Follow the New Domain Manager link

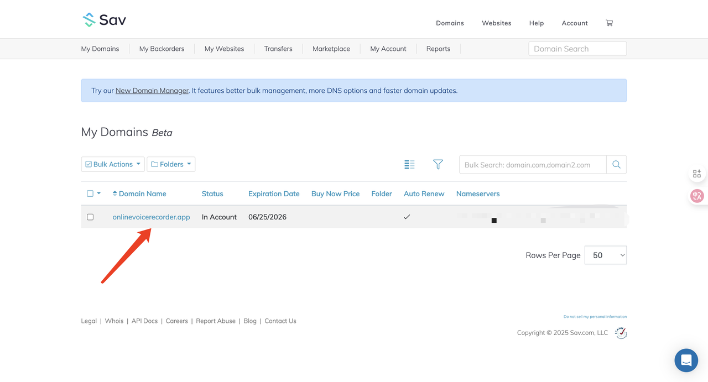(152, 91)
